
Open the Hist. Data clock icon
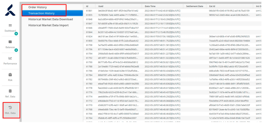click(x=10, y=107)
